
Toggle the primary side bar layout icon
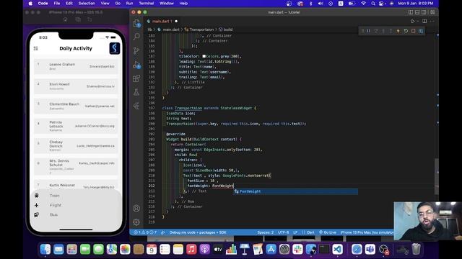click(x=411, y=12)
